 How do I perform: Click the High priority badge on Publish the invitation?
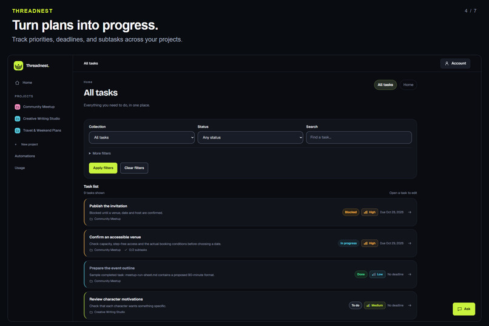pos(369,212)
